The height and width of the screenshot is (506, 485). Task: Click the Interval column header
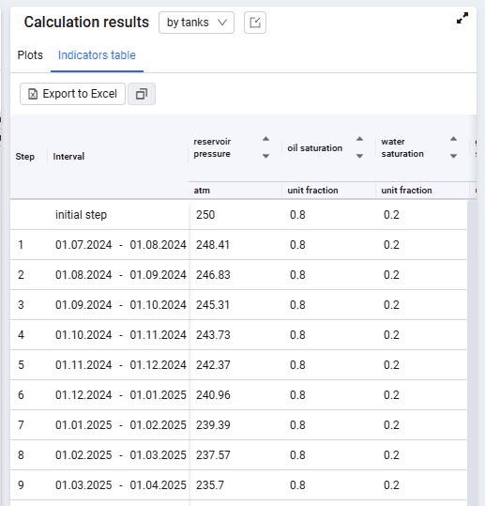point(68,157)
